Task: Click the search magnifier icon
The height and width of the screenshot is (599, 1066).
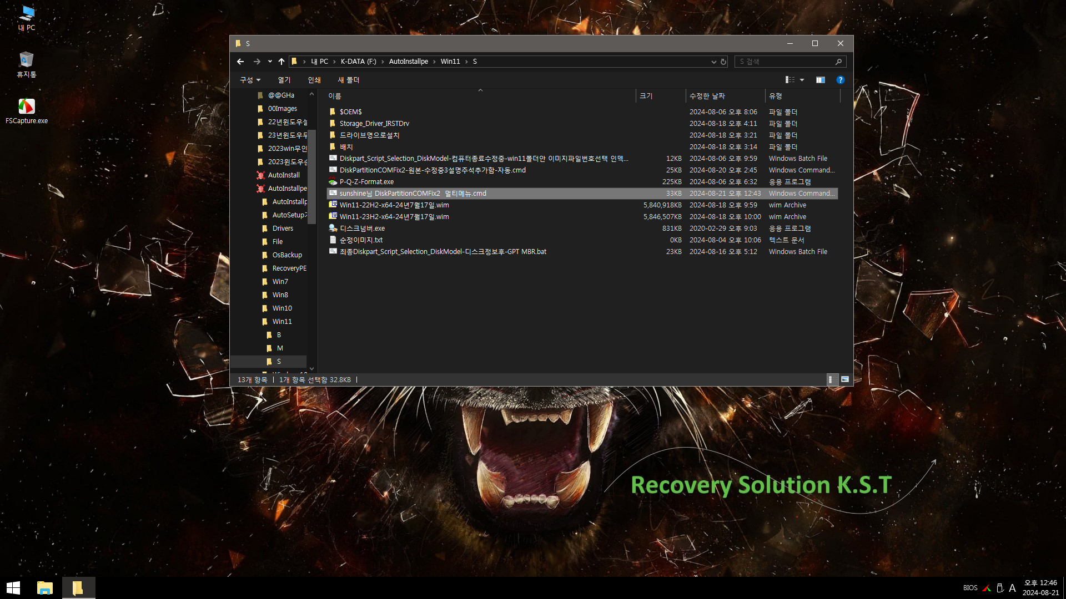Action: click(x=839, y=62)
